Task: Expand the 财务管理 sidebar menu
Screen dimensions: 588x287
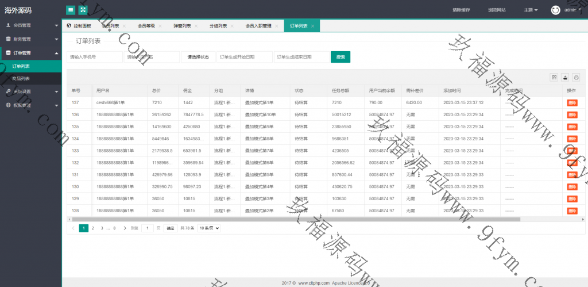Action: point(31,39)
